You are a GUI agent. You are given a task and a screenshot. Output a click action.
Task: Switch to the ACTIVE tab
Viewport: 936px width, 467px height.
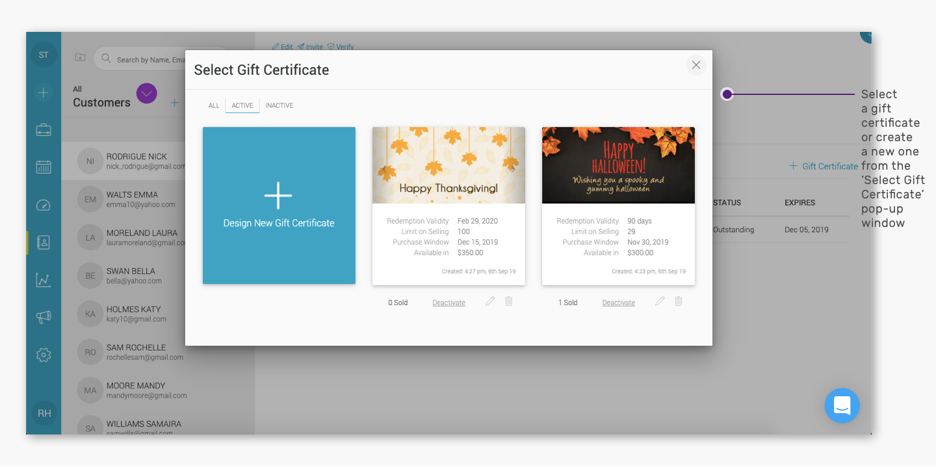242,105
